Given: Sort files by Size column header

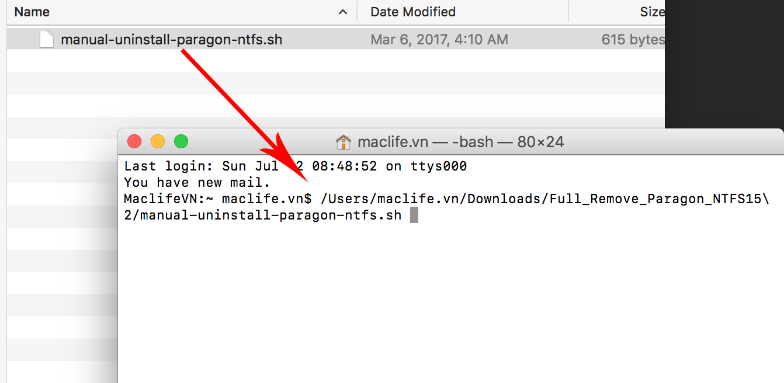Looking at the screenshot, I should click(651, 12).
